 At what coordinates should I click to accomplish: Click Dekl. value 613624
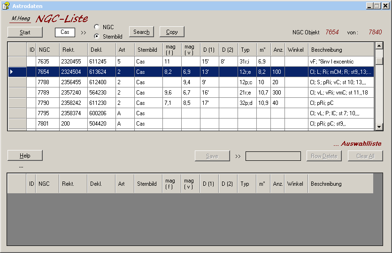(x=101, y=71)
